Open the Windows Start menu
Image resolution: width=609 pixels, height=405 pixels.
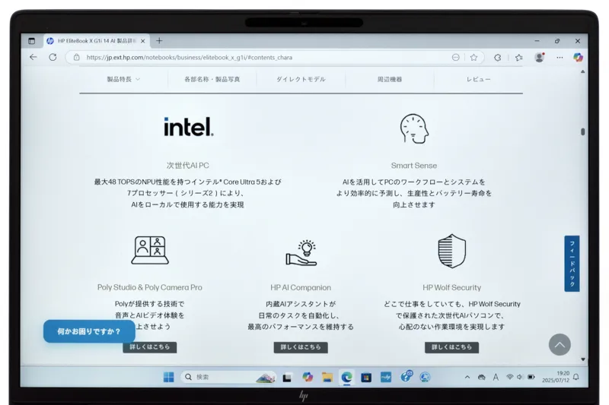[x=168, y=377]
